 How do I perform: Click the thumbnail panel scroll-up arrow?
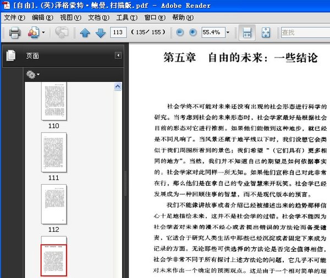[x=118, y=86]
